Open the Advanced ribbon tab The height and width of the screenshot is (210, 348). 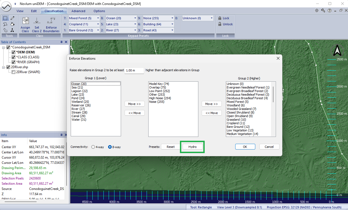[78, 11]
